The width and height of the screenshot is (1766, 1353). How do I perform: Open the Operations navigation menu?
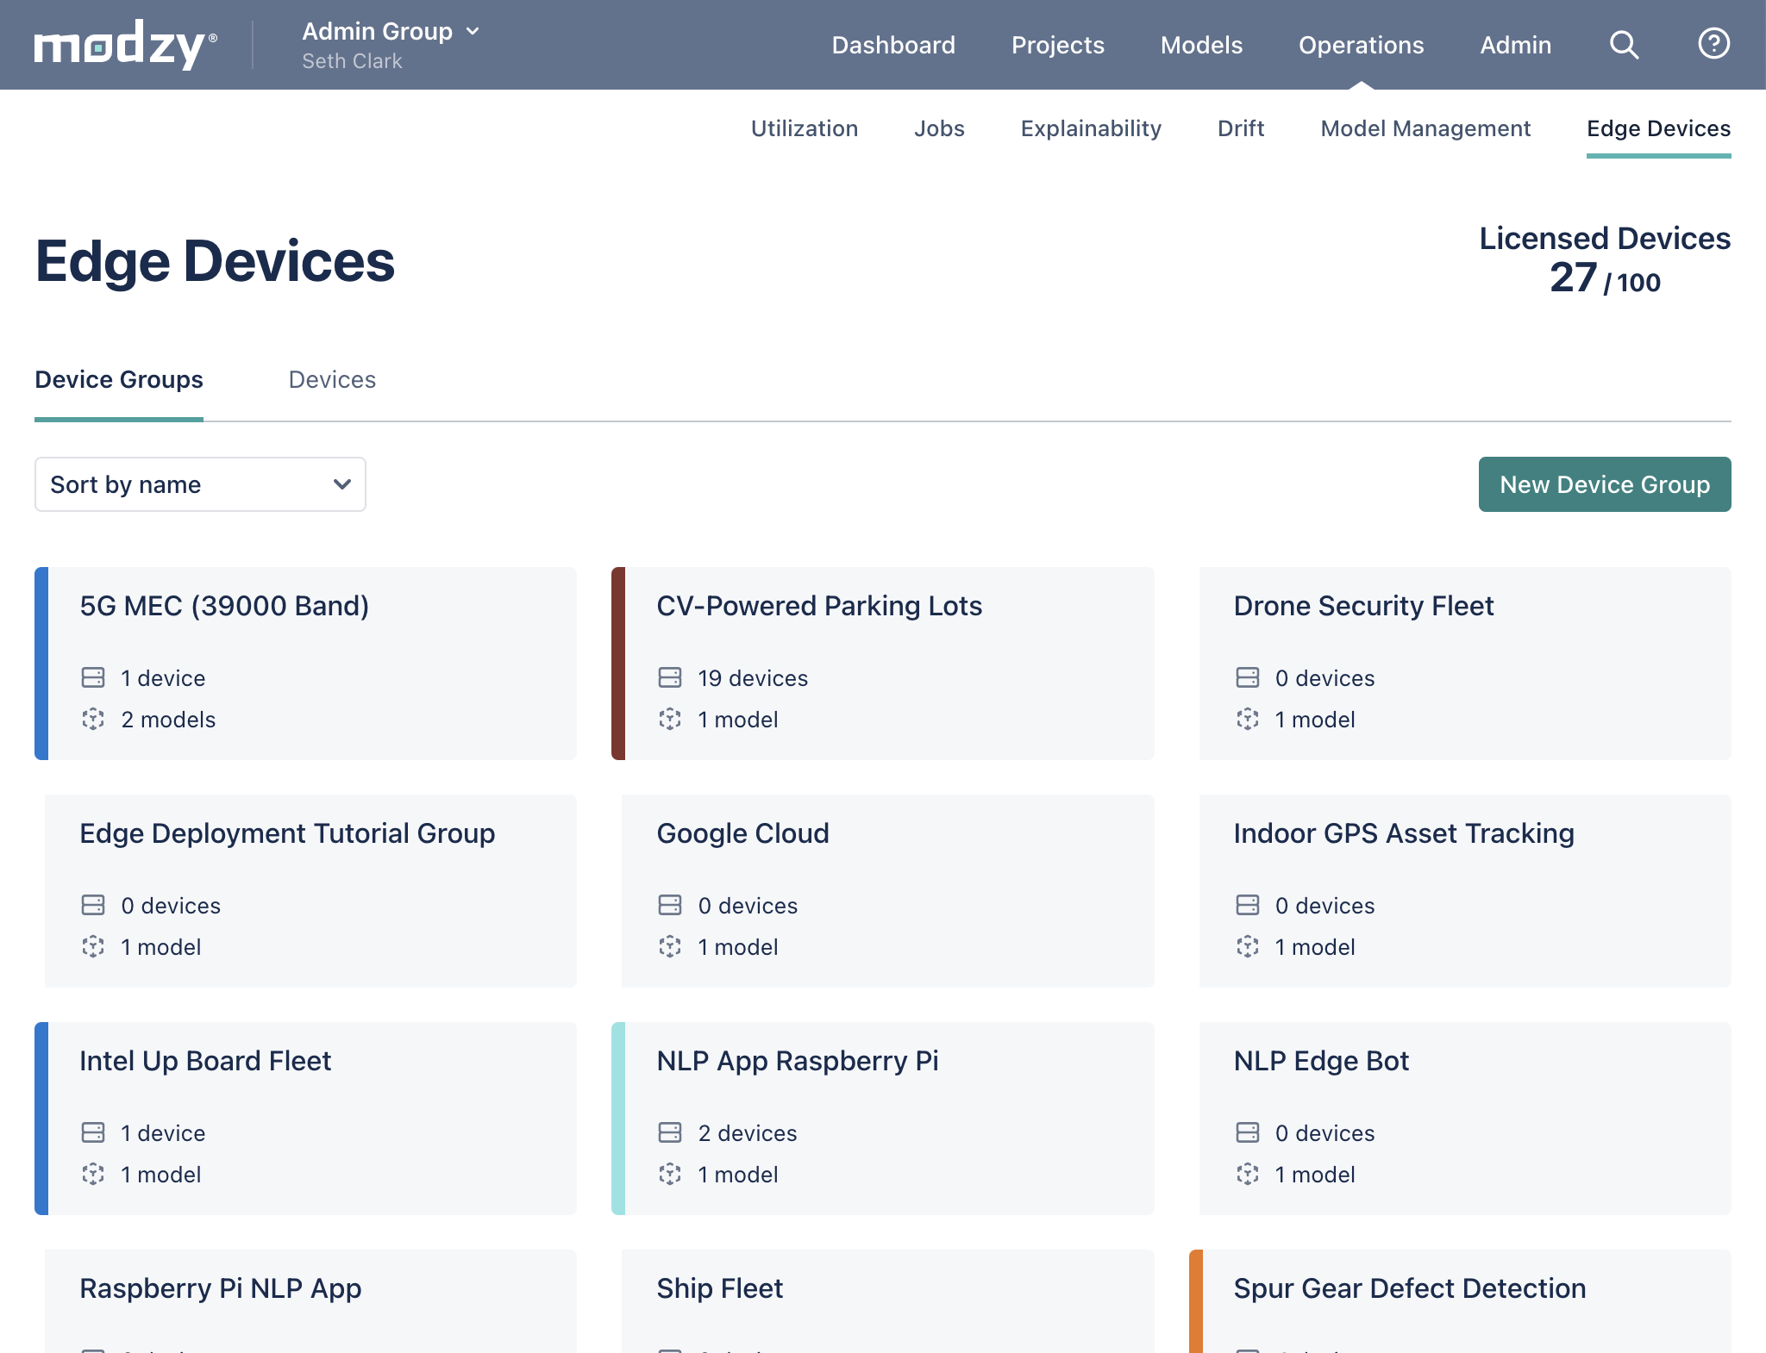[x=1361, y=45]
